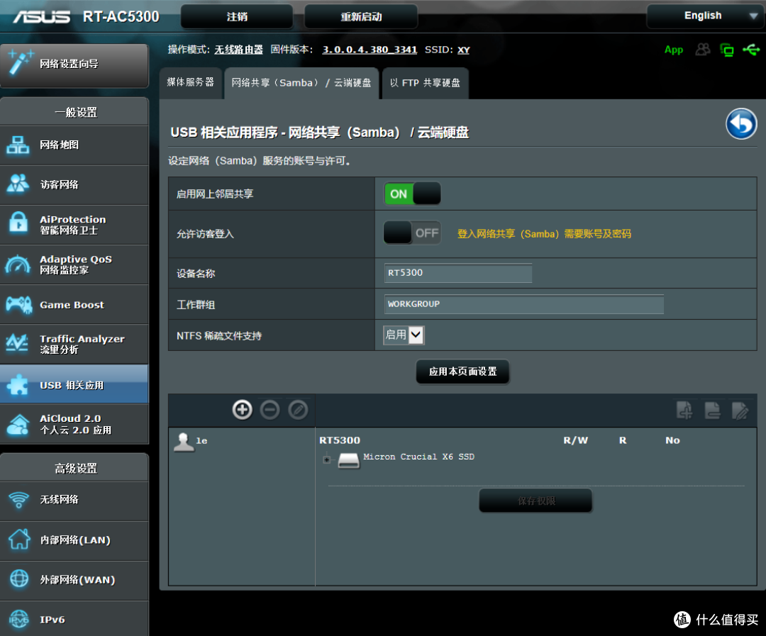Click the Micron Crucial X6 SSD drive icon
The width and height of the screenshot is (766, 636).
click(x=349, y=460)
